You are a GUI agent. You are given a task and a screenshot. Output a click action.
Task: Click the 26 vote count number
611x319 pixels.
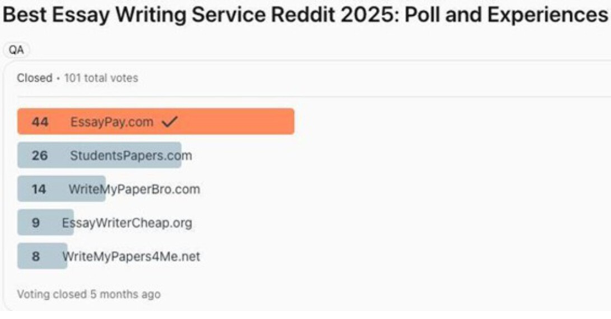40,155
